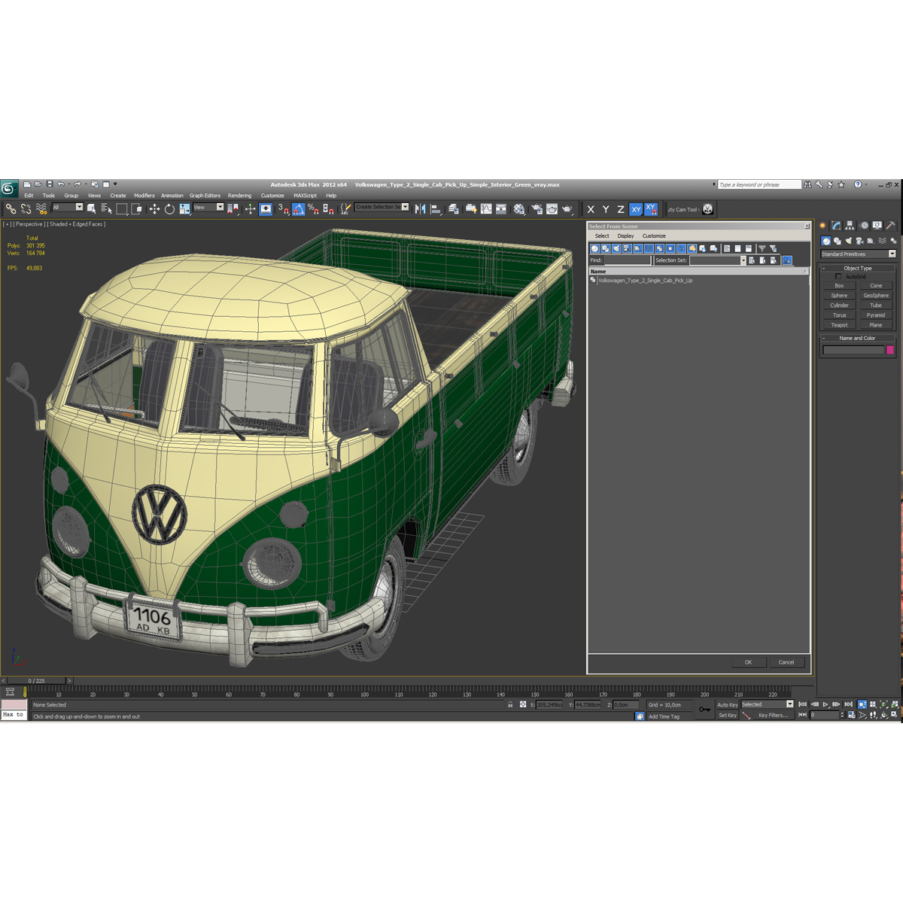903x903 pixels.
Task: Collapse the Object Type rollout
Action: tap(857, 268)
